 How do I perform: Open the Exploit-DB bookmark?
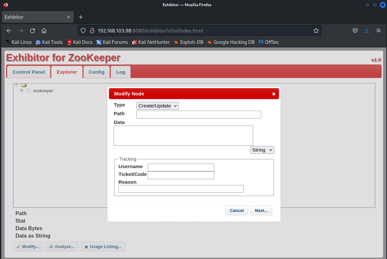189,42
